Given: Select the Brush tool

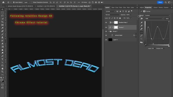Looking at the screenshot, I should point(2,34).
